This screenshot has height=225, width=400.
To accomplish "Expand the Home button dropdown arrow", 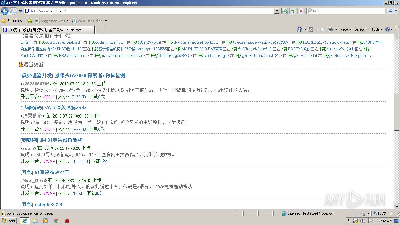I will (x=305, y=29).
